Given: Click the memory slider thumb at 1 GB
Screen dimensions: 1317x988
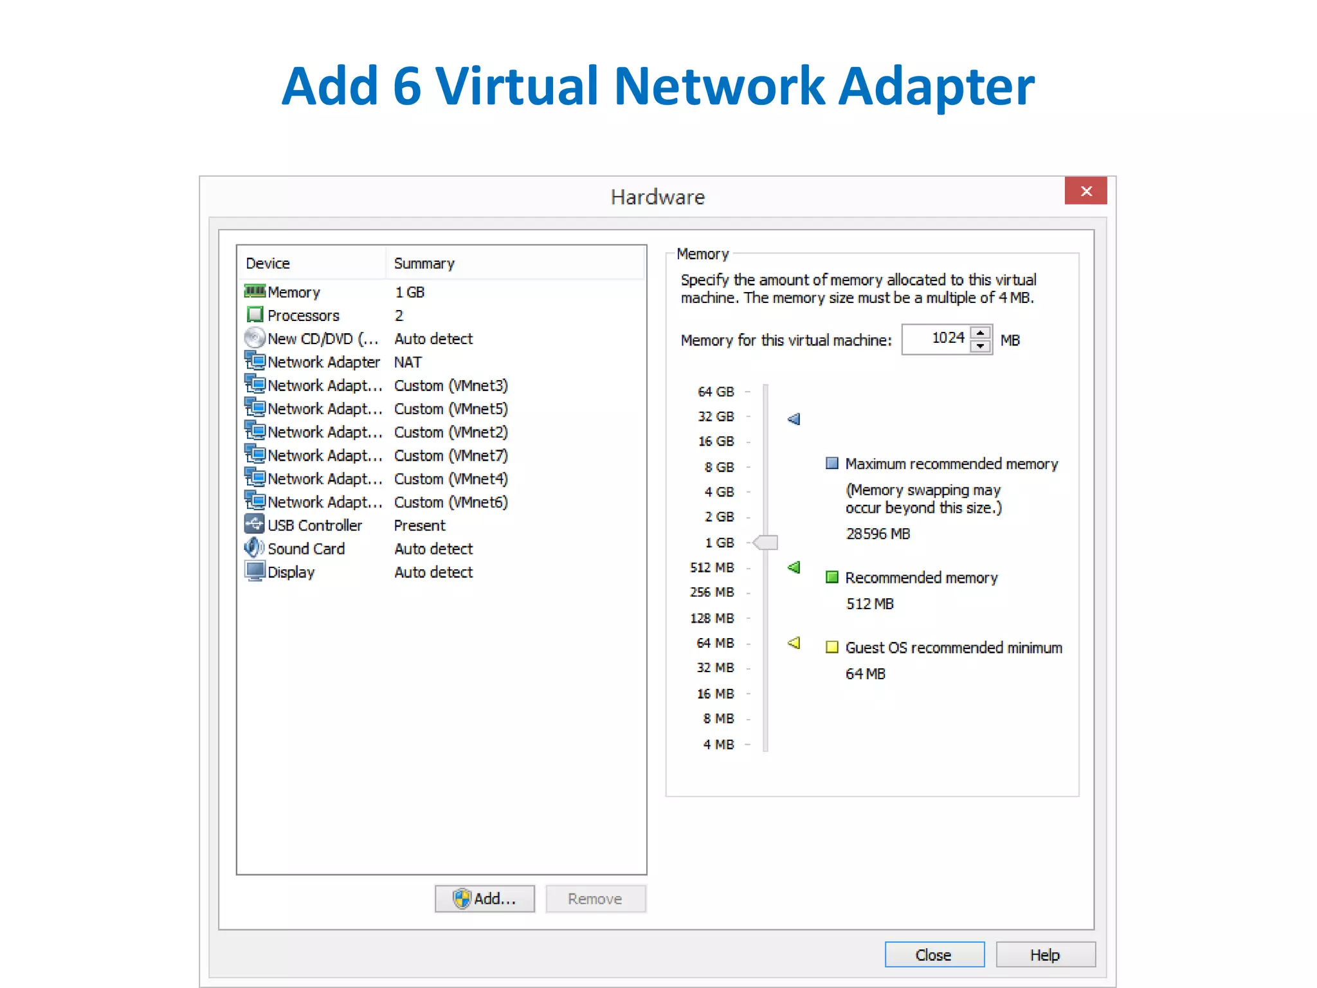Looking at the screenshot, I should point(765,543).
